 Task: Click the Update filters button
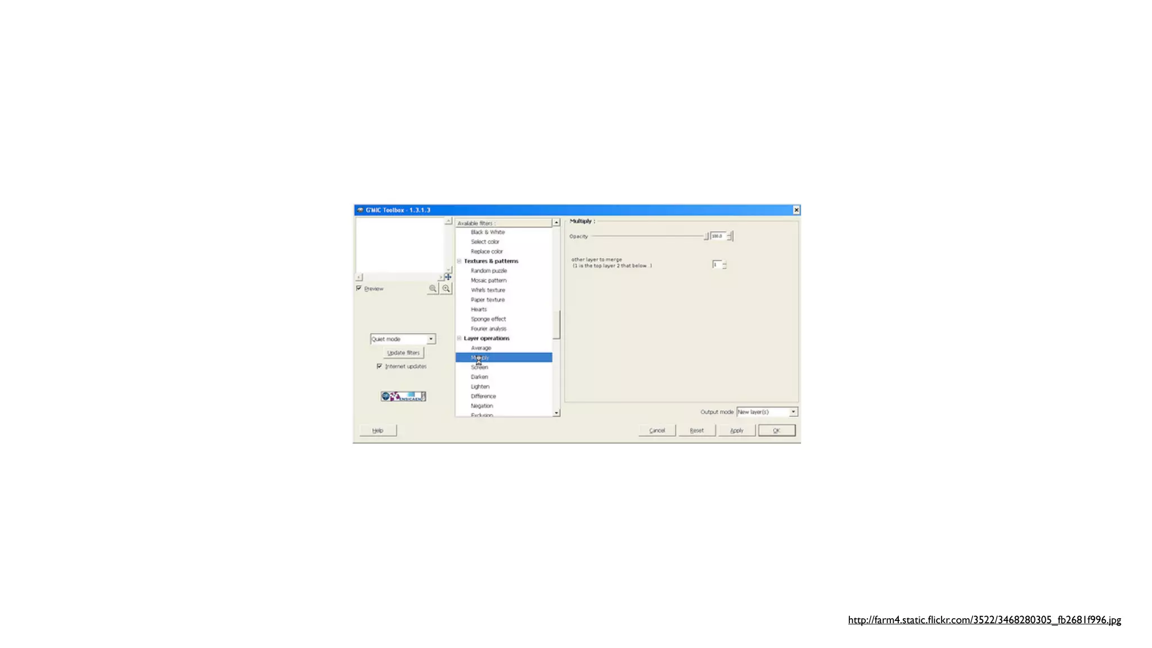click(x=403, y=353)
